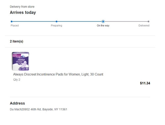Click the 2 item(s) heading
165x125 pixels.
(x=16, y=41)
